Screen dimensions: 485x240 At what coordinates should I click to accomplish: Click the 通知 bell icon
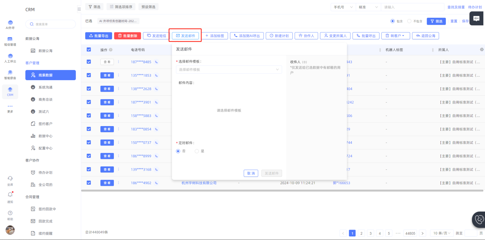[10, 195]
